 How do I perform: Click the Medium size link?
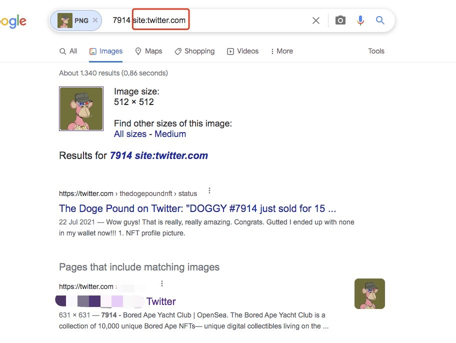coord(170,134)
